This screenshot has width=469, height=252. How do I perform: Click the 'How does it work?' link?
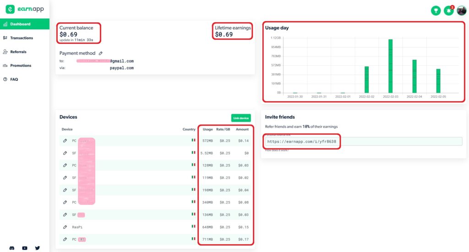(x=277, y=150)
